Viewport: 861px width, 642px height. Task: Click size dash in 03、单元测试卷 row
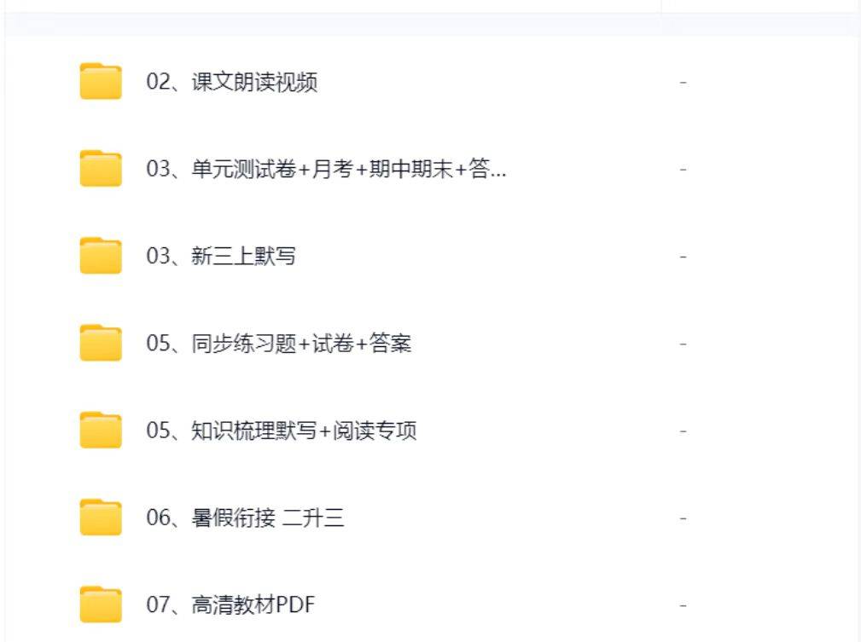coord(684,170)
